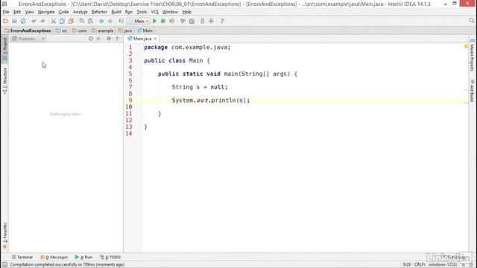
Task: Click ErrorsAndExceptions breadcrumb
Action: pyautogui.click(x=28, y=31)
